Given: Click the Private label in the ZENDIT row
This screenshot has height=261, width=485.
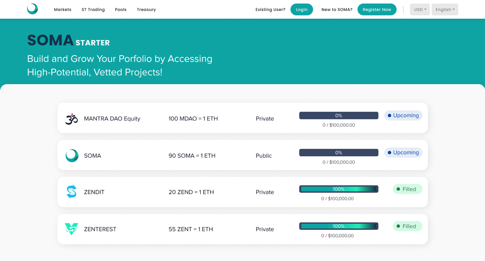Looking at the screenshot, I should (x=265, y=192).
